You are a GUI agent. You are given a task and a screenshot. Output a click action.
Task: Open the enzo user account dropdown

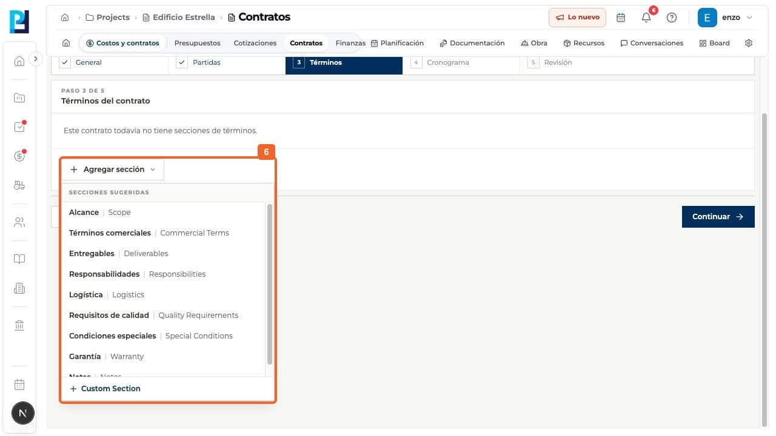726,18
